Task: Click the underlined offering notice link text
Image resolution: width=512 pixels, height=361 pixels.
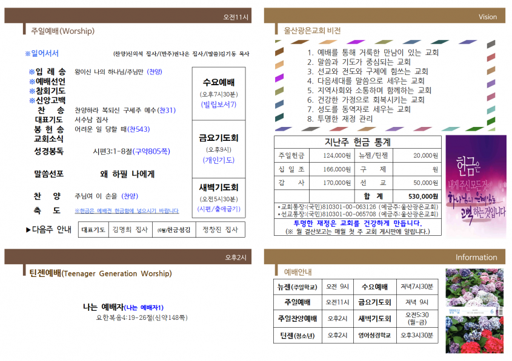Action: [127, 211]
